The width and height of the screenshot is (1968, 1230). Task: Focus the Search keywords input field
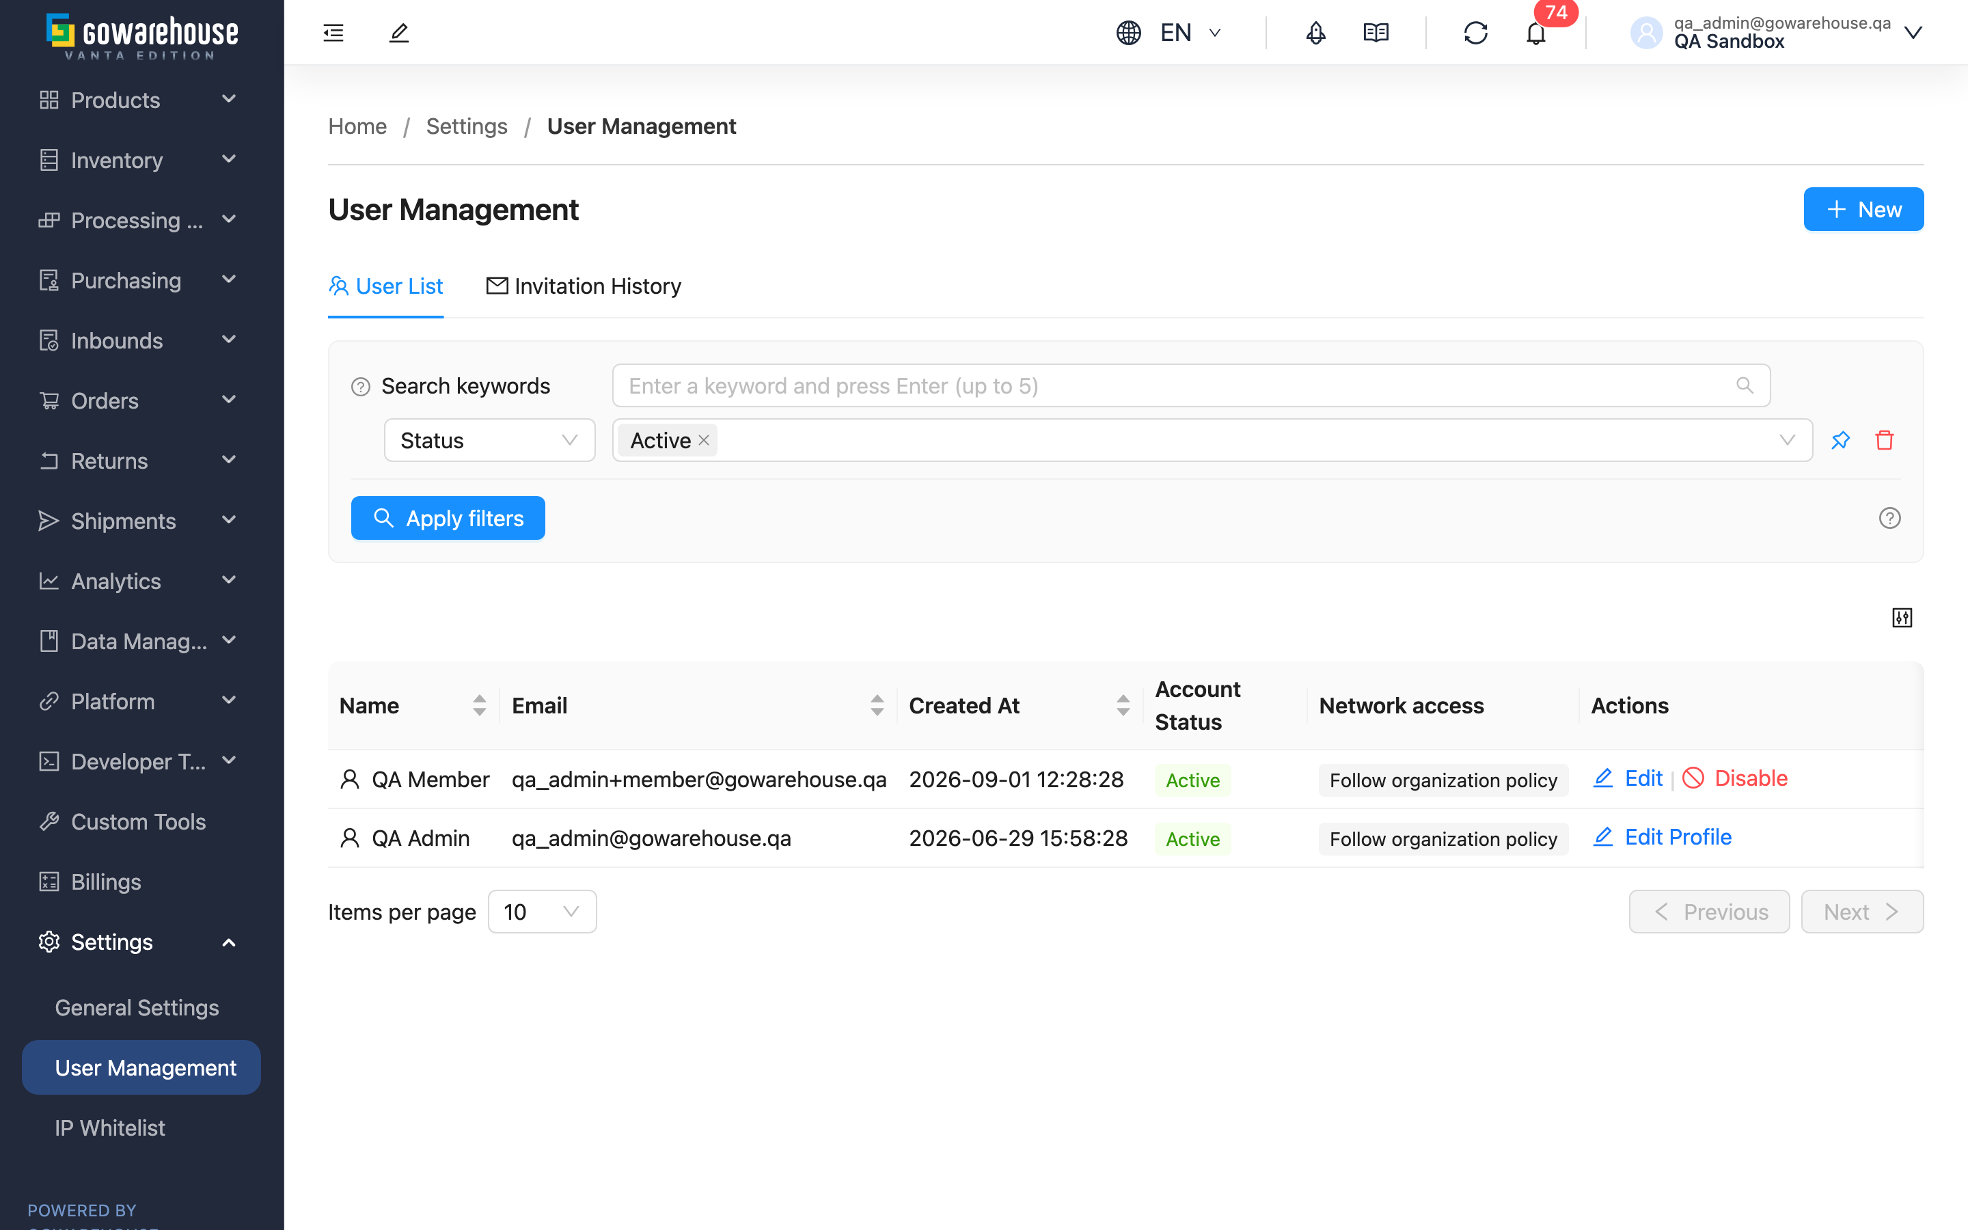[x=1190, y=385]
